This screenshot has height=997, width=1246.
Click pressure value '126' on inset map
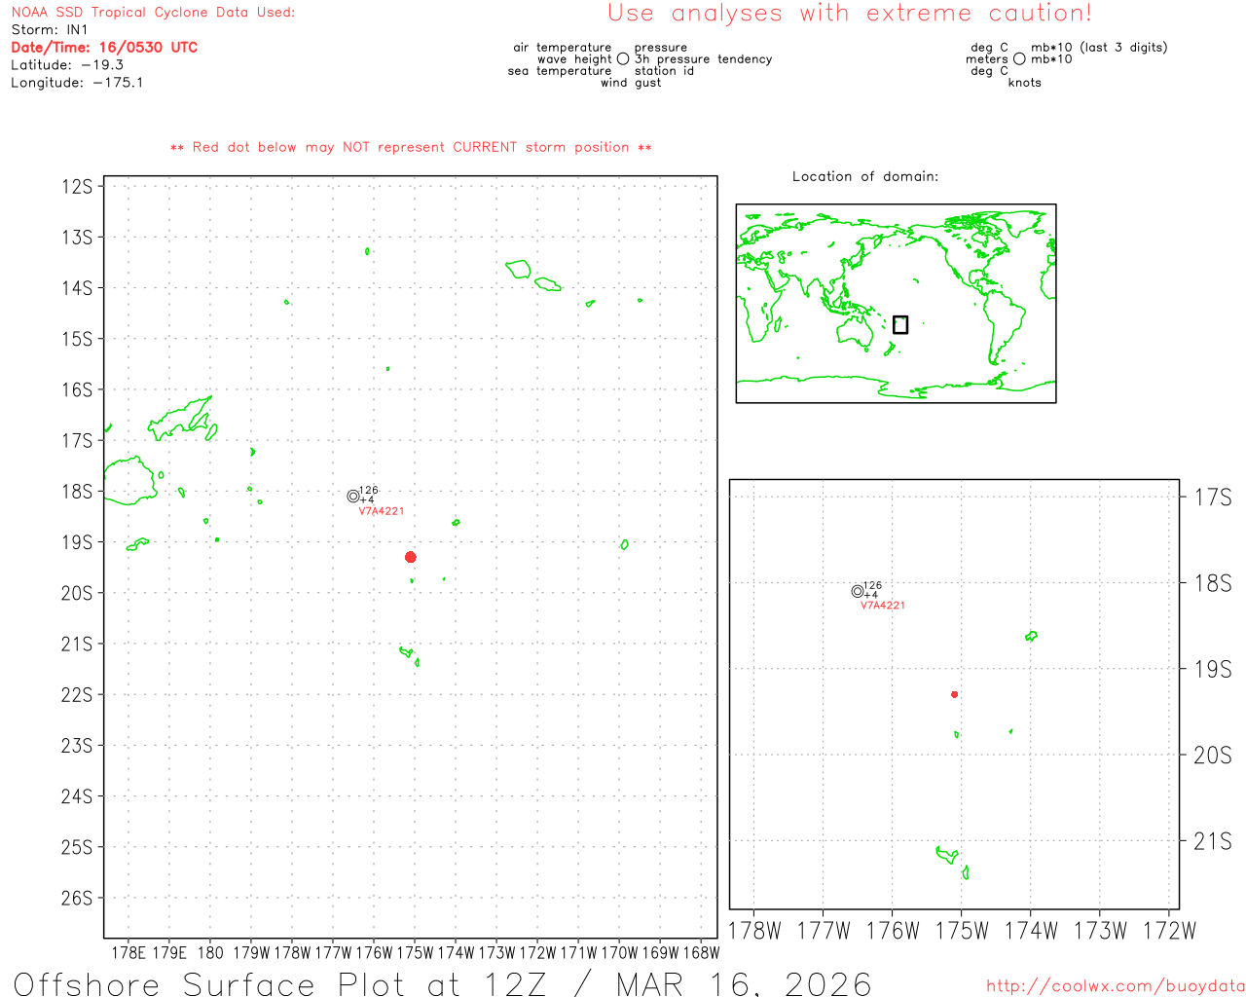[x=872, y=586]
